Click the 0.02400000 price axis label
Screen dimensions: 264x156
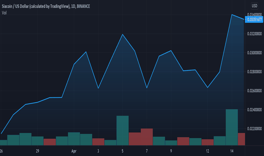[254, 110]
